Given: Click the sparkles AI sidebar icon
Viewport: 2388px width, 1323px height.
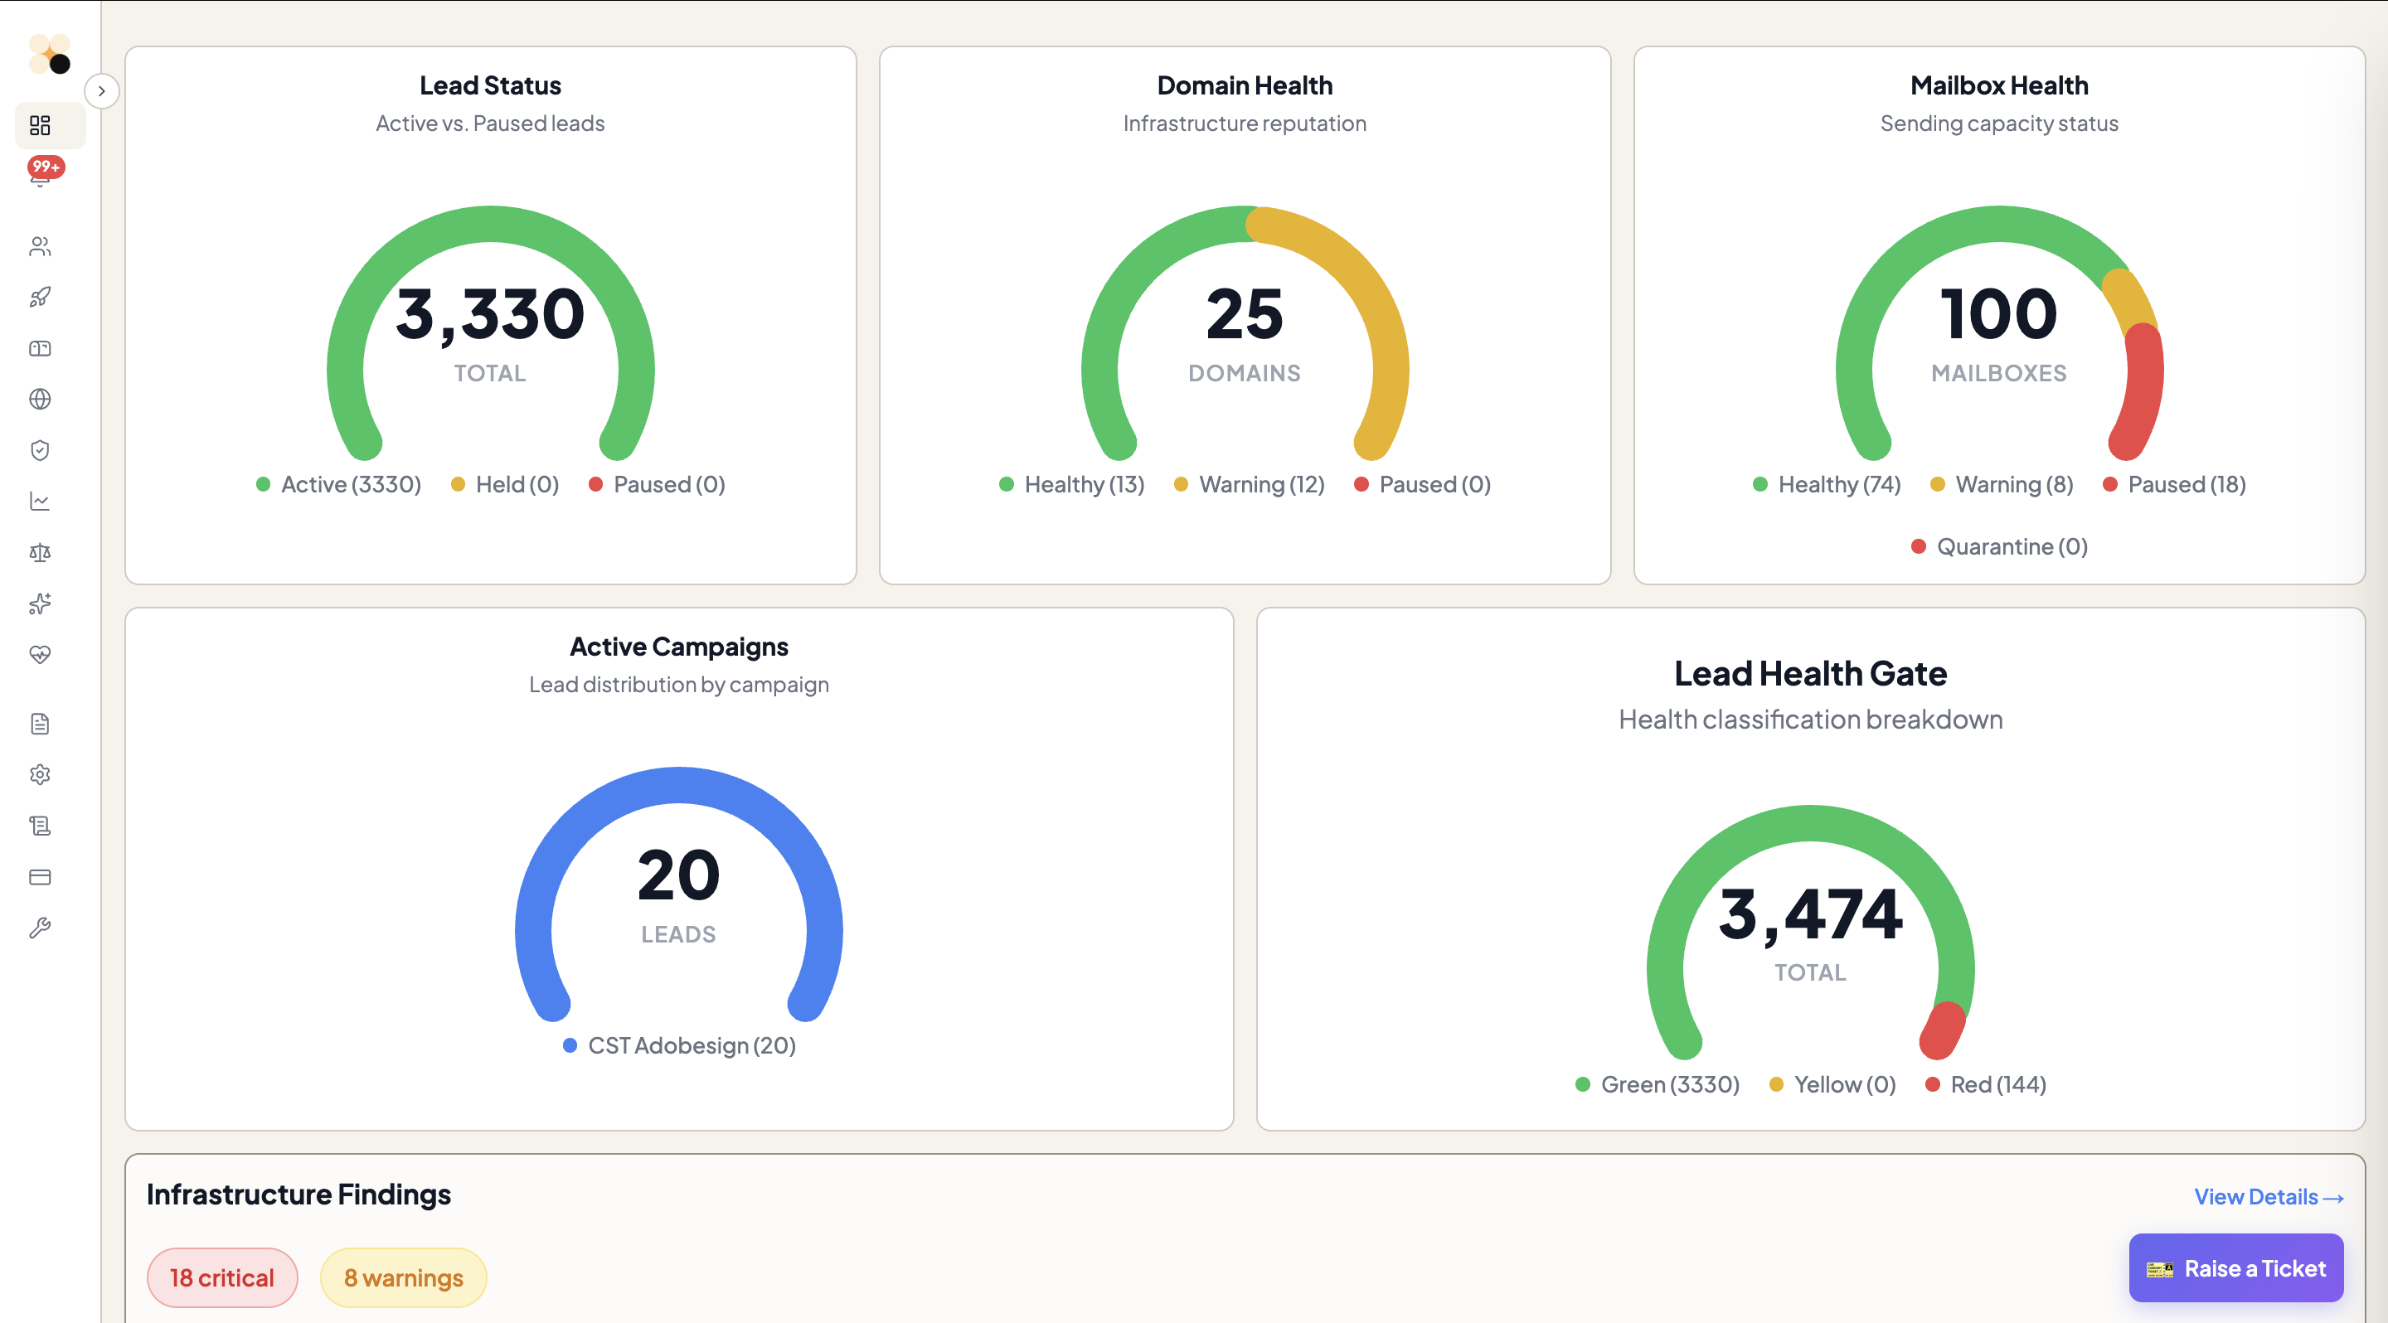Looking at the screenshot, I should click(40, 604).
